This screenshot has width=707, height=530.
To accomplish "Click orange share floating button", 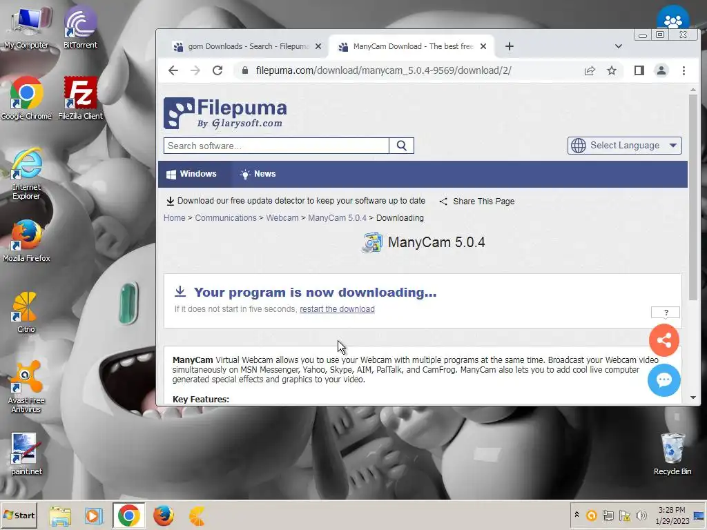I will [x=664, y=340].
